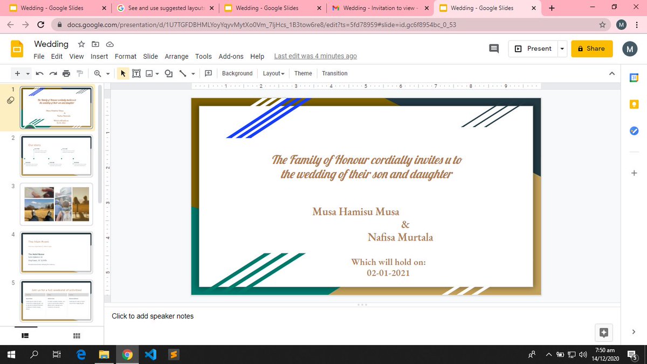Undo the last action
Screen dimensions: 647x364
pos(39,73)
